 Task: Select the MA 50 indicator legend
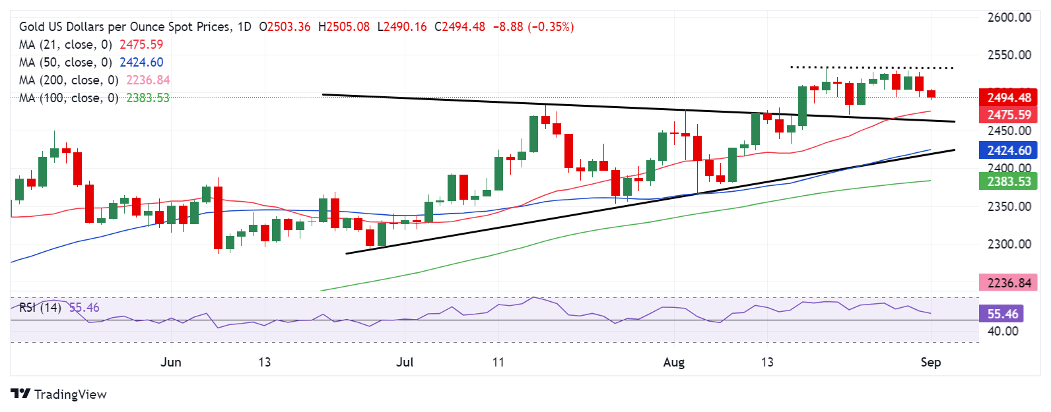click(x=65, y=63)
